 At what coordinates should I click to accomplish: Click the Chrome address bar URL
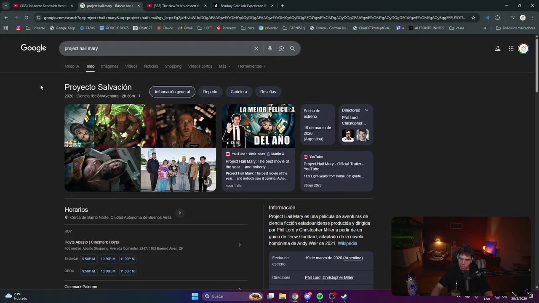click(x=255, y=18)
